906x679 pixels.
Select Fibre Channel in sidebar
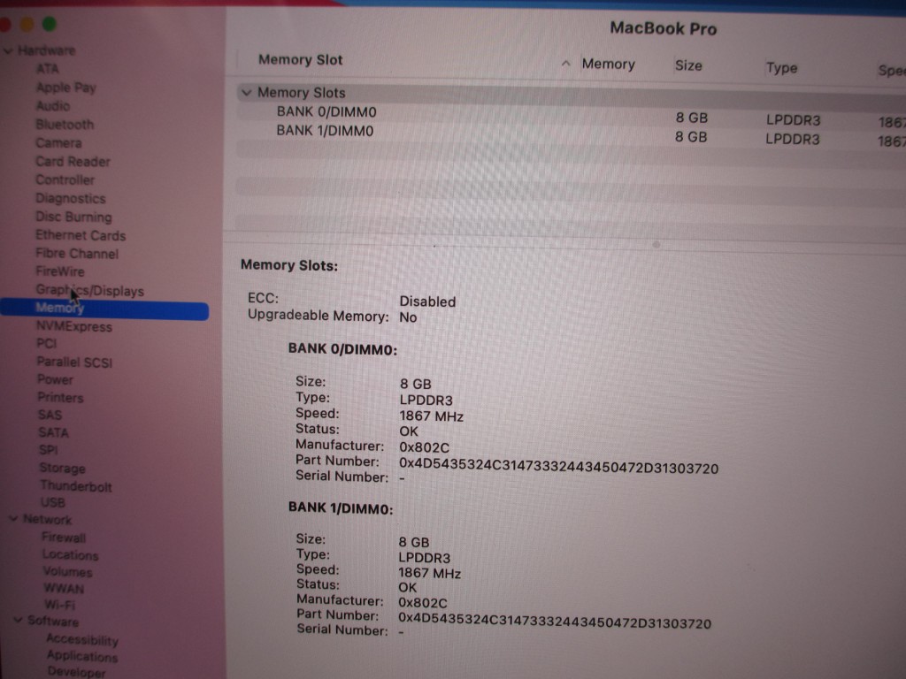(x=77, y=254)
